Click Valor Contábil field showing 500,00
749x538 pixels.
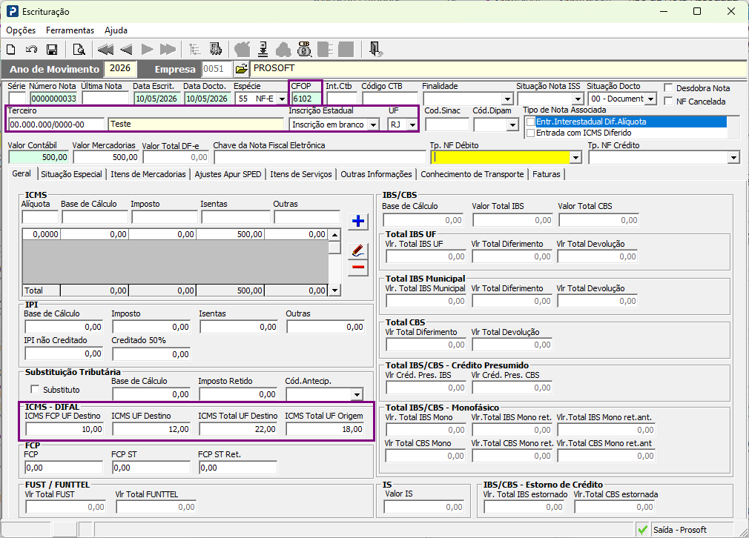coord(39,157)
